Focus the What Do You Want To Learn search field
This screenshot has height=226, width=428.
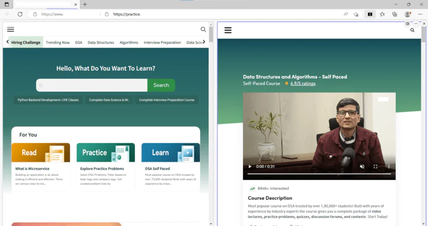coord(91,85)
